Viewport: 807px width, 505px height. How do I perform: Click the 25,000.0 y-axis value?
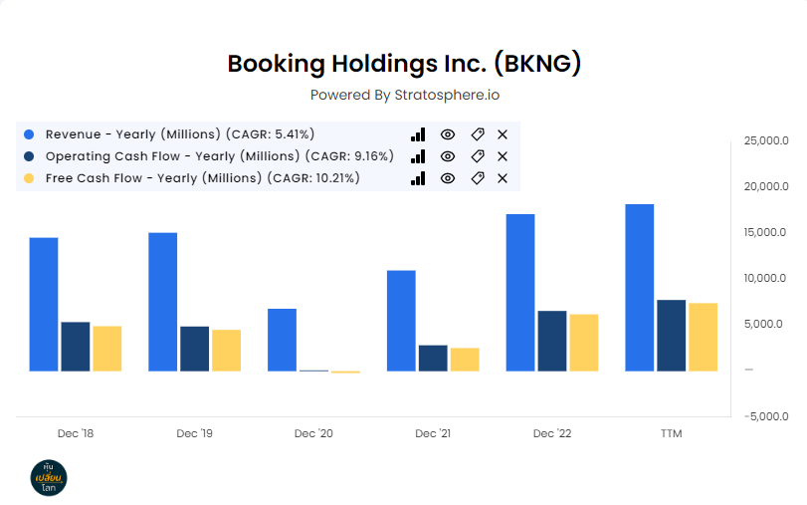[766, 140]
